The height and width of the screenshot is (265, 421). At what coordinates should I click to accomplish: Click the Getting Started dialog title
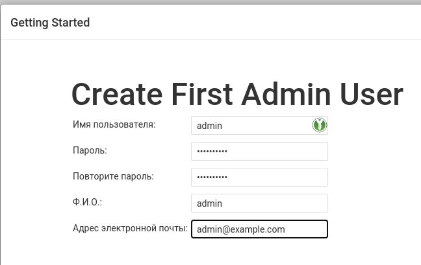(50, 23)
